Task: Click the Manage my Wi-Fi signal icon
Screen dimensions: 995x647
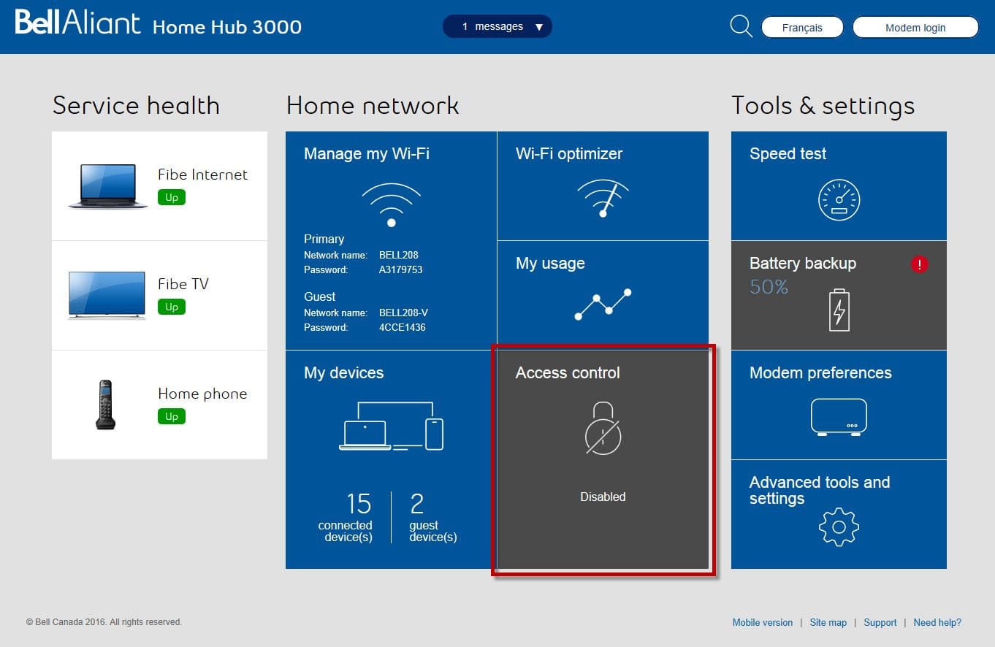Action: (x=392, y=202)
